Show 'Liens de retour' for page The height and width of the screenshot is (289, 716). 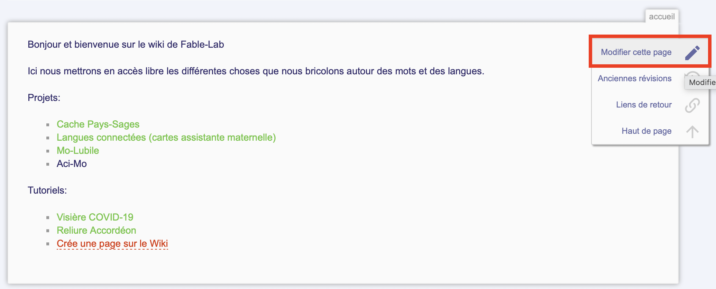643,105
